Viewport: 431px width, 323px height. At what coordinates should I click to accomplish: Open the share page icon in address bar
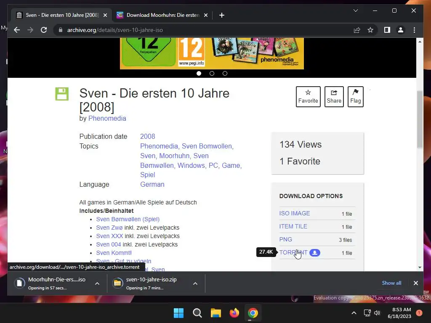[x=357, y=30]
